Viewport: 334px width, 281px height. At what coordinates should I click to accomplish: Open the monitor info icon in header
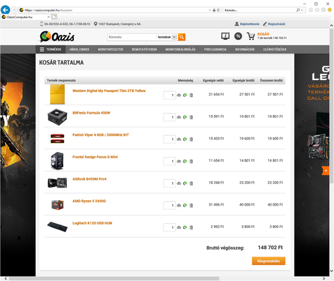click(x=225, y=36)
